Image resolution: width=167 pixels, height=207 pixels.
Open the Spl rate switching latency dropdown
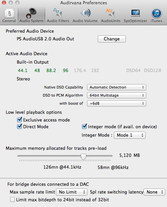tap(154, 192)
